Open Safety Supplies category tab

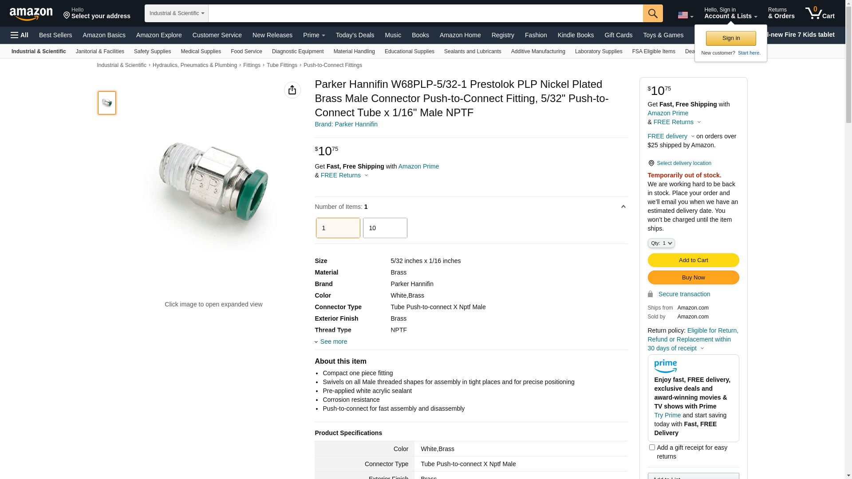[x=152, y=51]
